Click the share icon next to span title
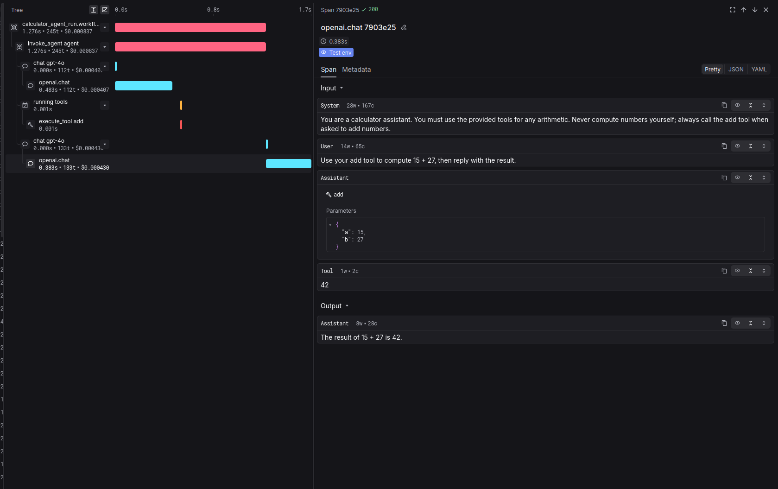The image size is (778, 489). (404, 28)
